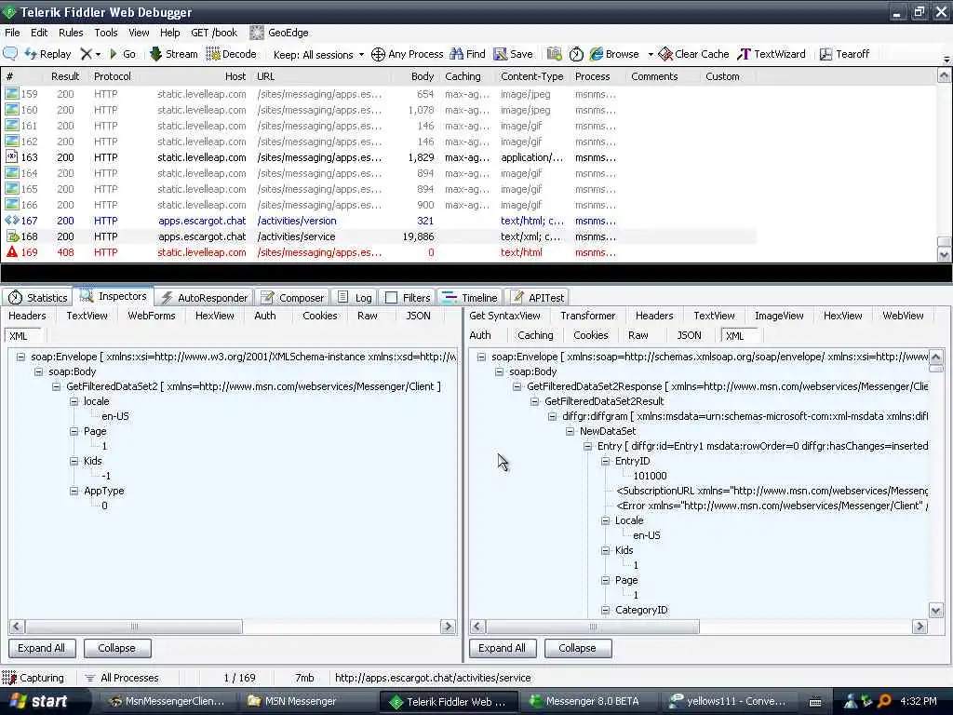Screen dimensions: 953x715
Task: Toggle the Filters tab checkbox
Action: 392,298
